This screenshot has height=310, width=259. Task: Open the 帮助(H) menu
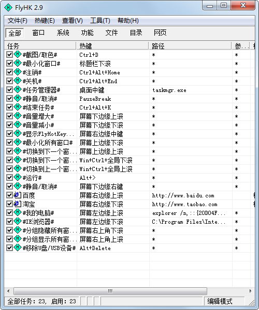tap(128, 21)
